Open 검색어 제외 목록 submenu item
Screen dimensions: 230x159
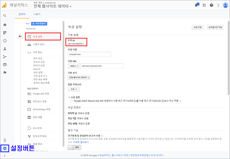click(41, 83)
